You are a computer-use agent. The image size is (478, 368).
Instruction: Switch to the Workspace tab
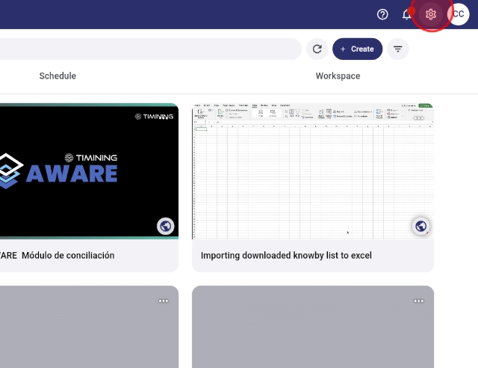338,76
